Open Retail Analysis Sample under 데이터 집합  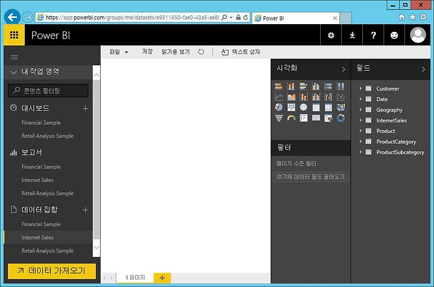48,251
